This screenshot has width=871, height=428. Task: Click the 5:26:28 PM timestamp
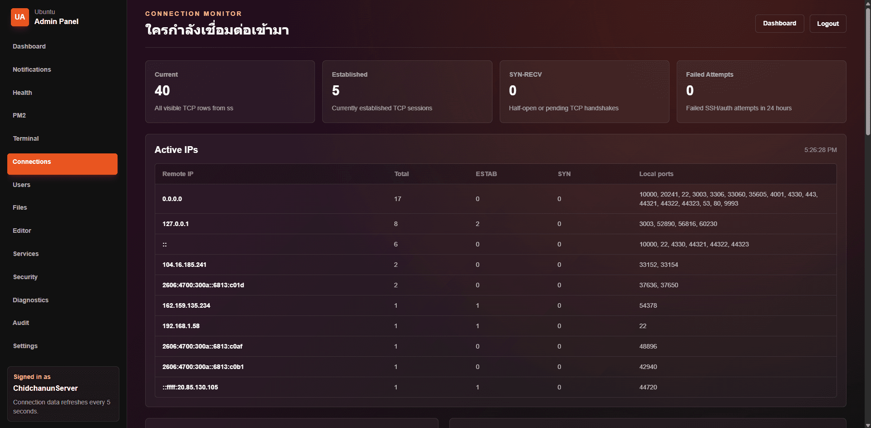coord(820,150)
